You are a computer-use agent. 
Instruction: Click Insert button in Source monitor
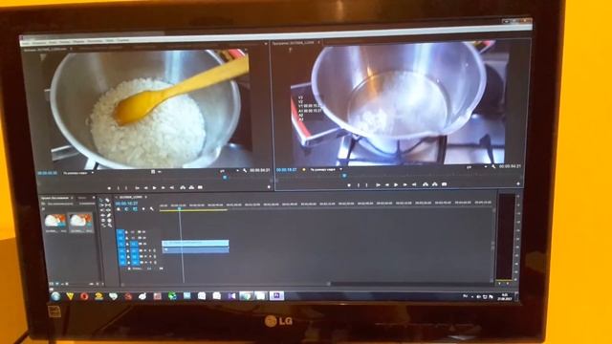coord(183,187)
